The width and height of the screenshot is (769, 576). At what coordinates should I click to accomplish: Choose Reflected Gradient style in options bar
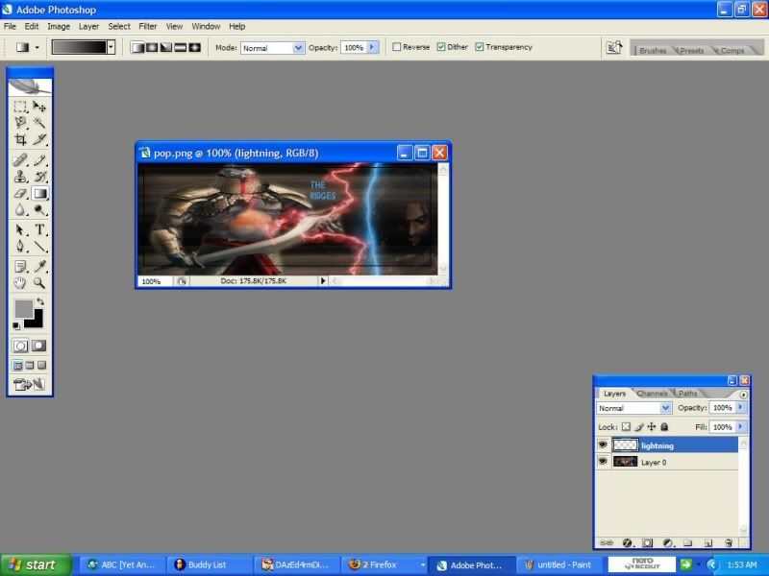[x=181, y=47]
